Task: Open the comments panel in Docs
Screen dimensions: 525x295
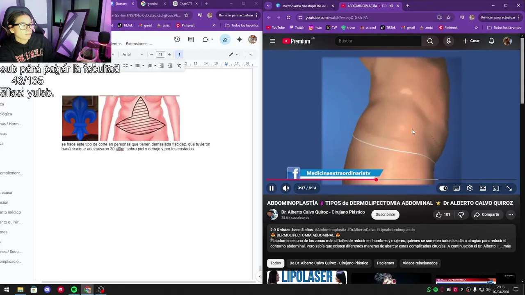Action: point(191,39)
